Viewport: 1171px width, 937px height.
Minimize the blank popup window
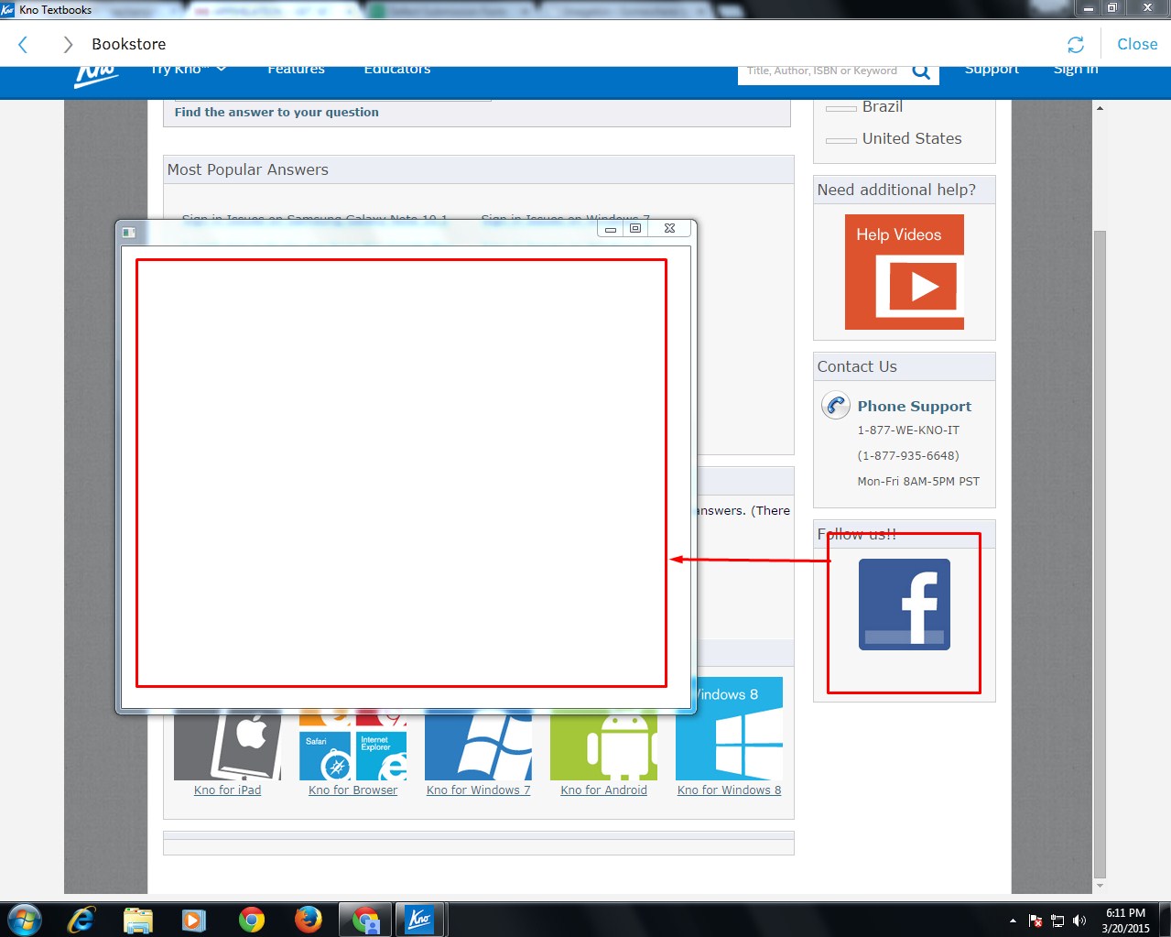coord(611,228)
